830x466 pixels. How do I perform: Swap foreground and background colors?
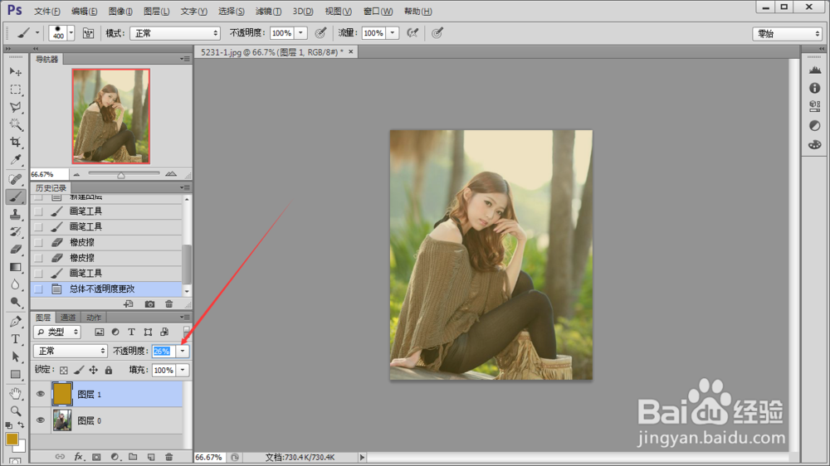21,425
